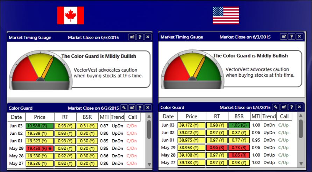Viewport: 312px width, 172px height.
Task: Select the green 1.05 (G) BSR cell
Action: click(x=239, y=125)
